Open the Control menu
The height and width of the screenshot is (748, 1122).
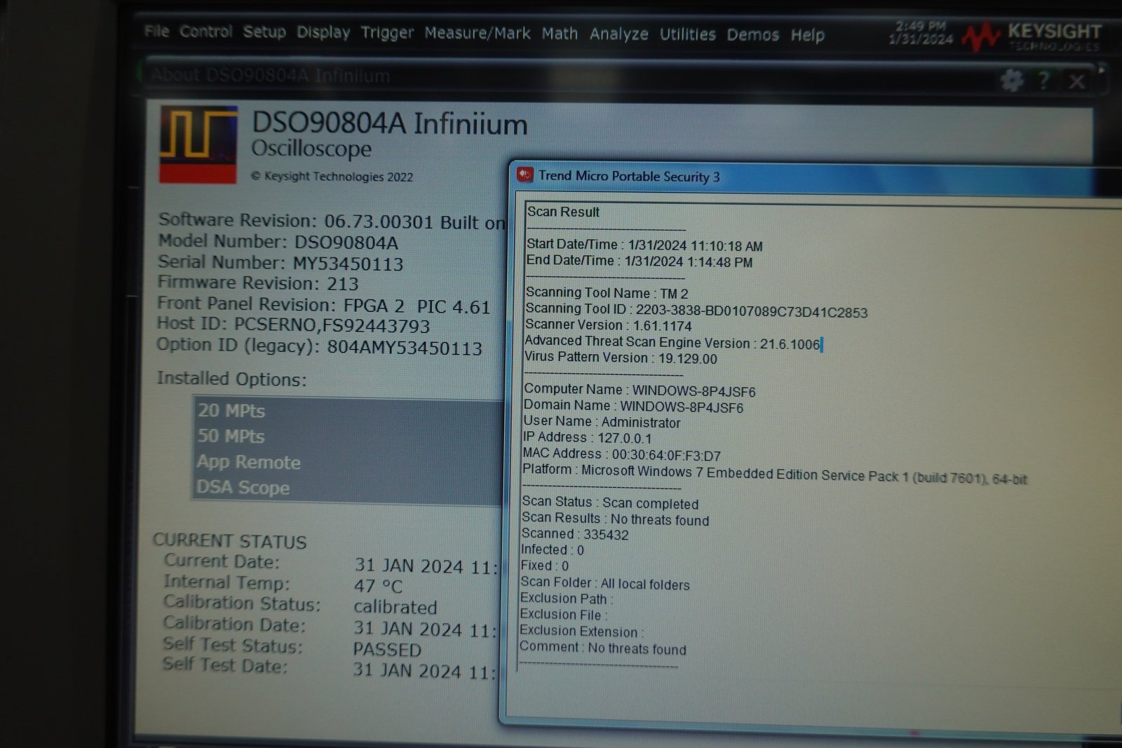(x=205, y=32)
